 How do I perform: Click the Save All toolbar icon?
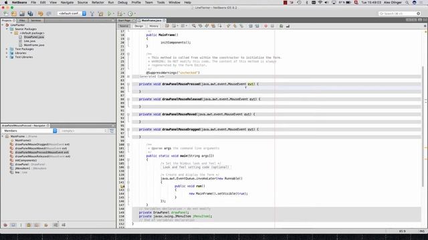point(30,13)
